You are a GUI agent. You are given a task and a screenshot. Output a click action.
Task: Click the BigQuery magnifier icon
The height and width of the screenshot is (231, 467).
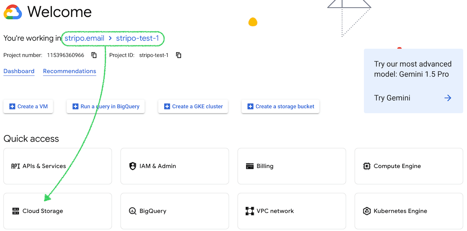[133, 211]
